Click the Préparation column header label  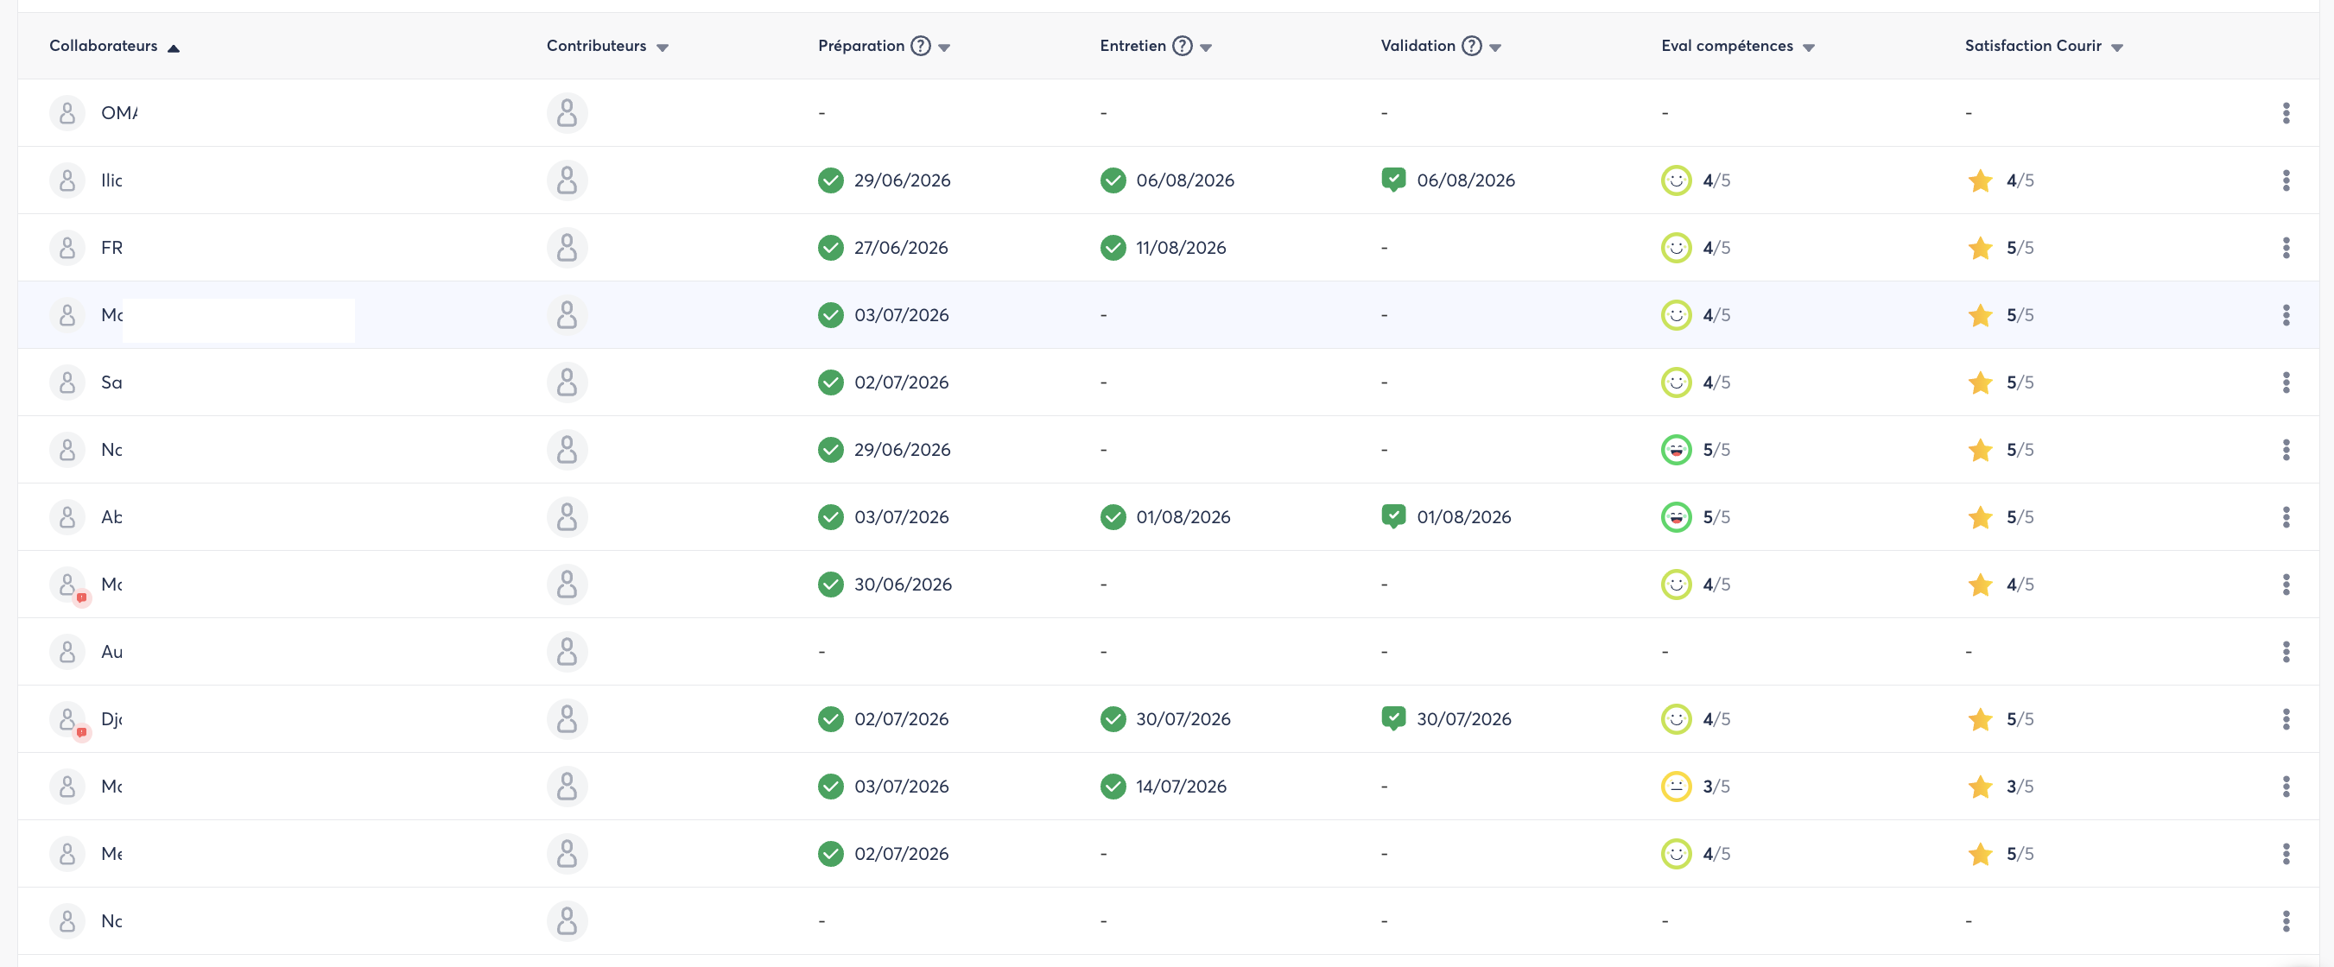pos(860,46)
